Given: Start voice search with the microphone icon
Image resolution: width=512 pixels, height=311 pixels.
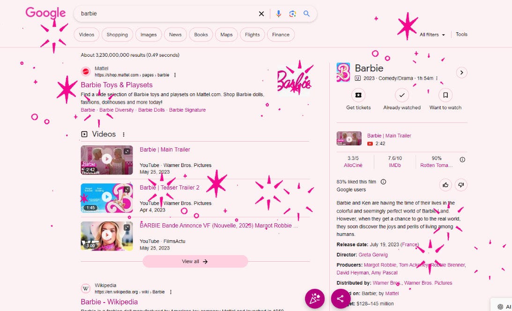Looking at the screenshot, I should [x=278, y=14].
